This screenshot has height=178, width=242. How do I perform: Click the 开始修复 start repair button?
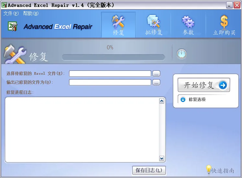point(204,85)
